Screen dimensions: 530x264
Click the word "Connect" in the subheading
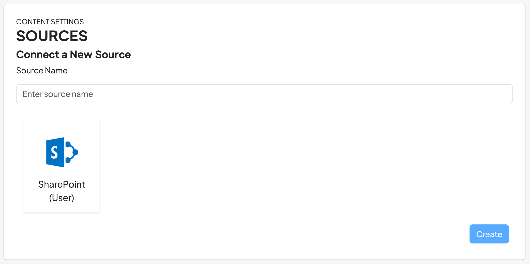click(38, 54)
